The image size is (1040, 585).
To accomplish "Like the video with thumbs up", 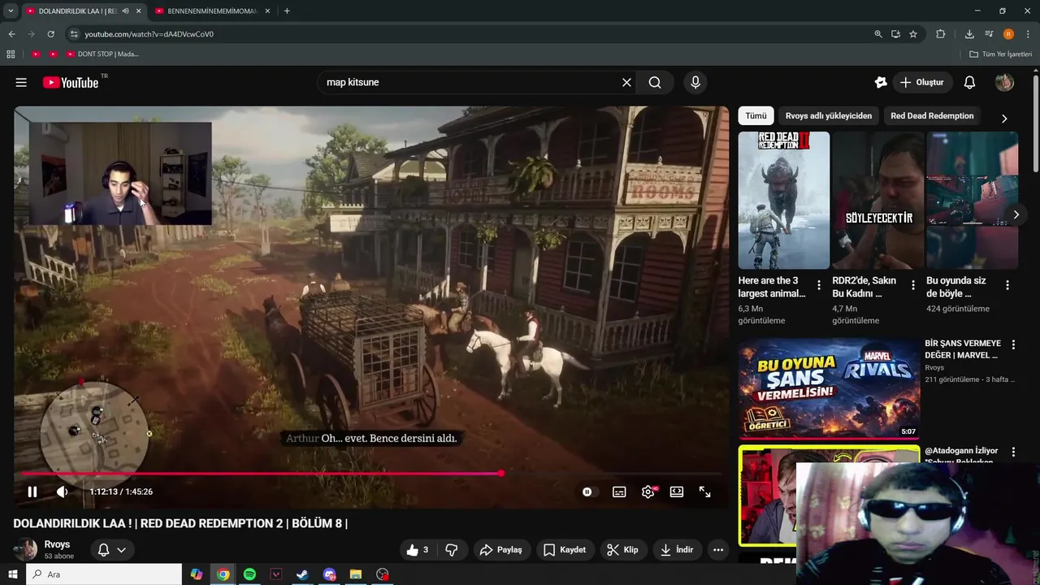I will pyautogui.click(x=418, y=550).
